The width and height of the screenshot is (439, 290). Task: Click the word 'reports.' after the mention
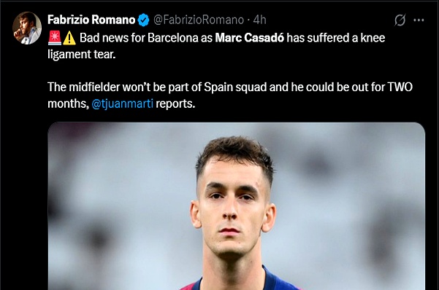click(175, 104)
